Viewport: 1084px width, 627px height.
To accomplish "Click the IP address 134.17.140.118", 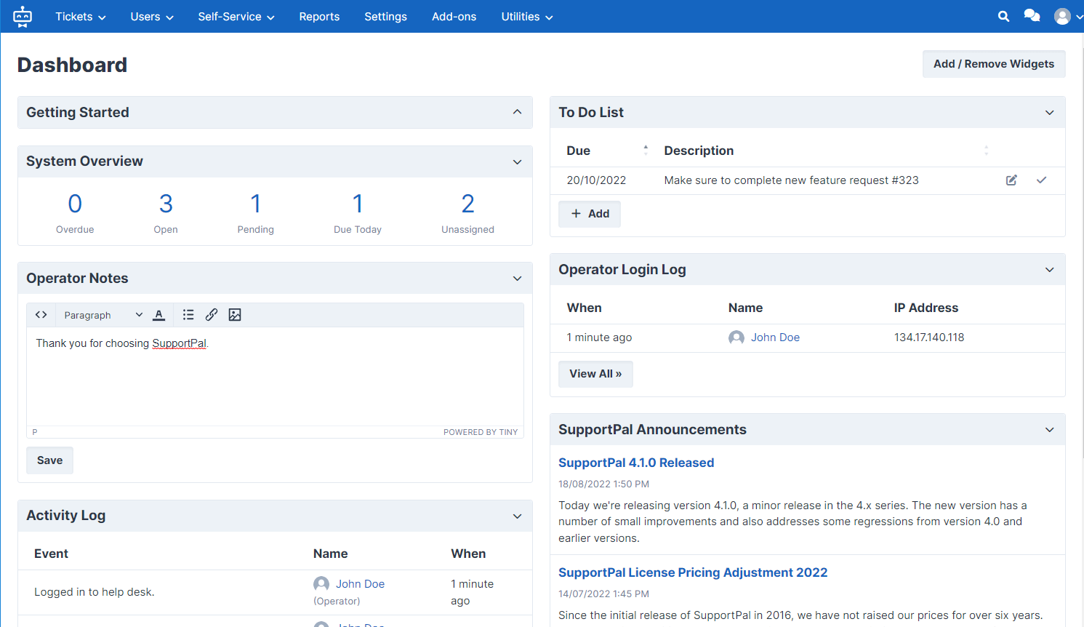I will point(929,338).
